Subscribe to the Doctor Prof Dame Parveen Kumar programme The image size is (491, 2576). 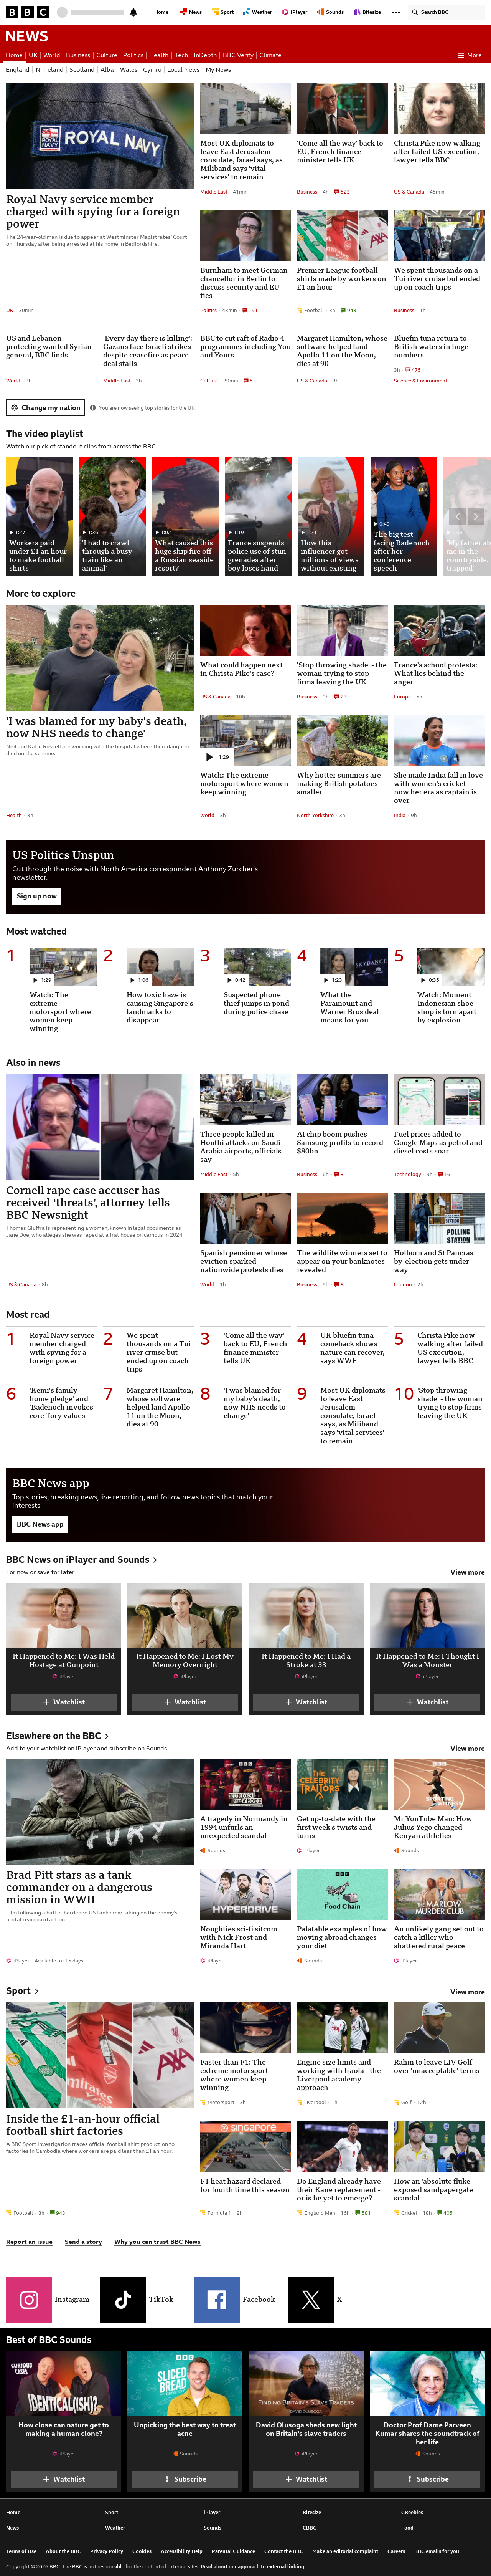[427, 2479]
